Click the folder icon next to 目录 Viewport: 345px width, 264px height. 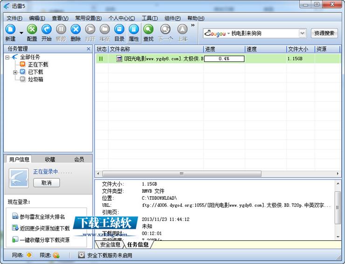coord(105,29)
